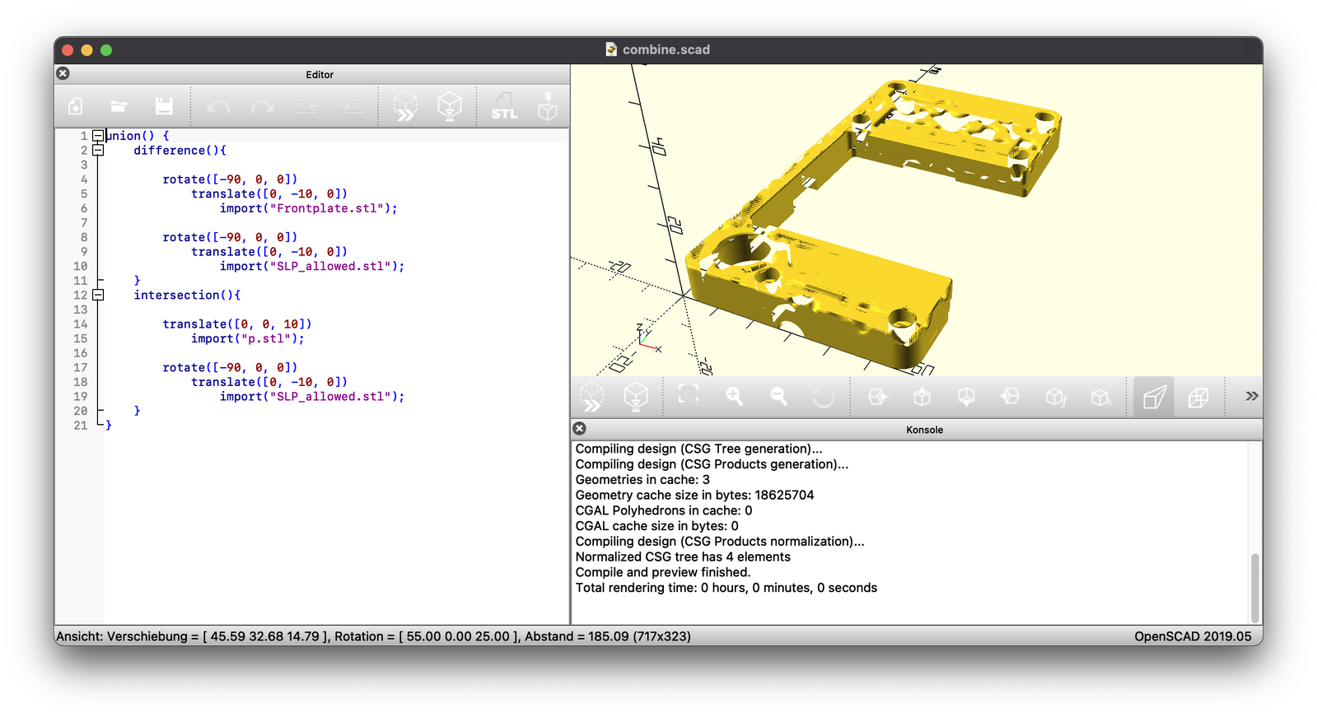Click import("SLP_allowed.stl") on line 19
The image size is (1317, 717).
[x=312, y=397]
